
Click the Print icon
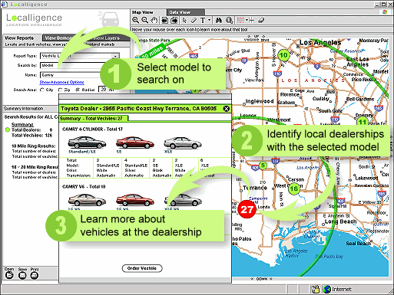(x=35, y=275)
